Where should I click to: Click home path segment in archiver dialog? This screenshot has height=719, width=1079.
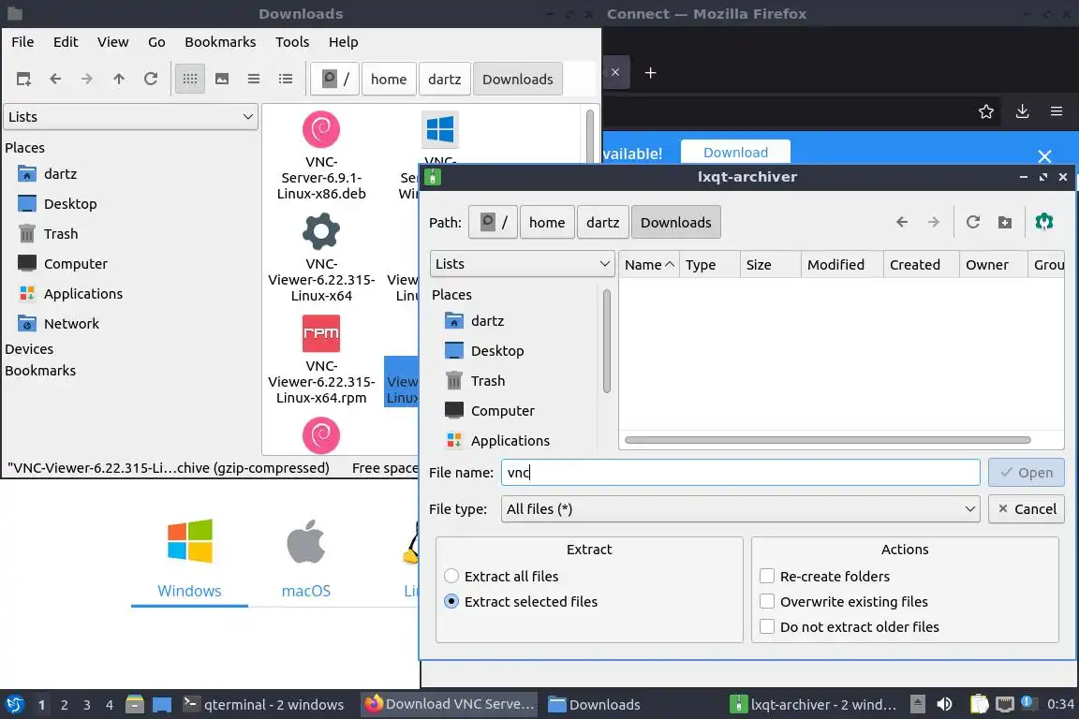pos(547,222)
